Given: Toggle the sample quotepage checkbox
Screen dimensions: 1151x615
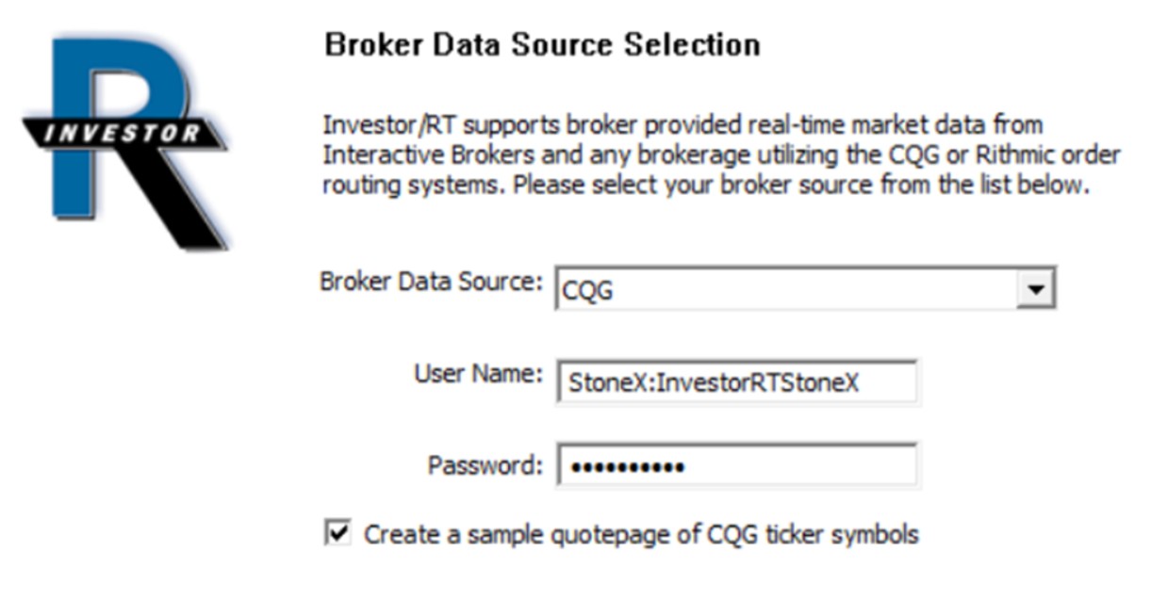Looking at the screenshot, I should point(337,533).
